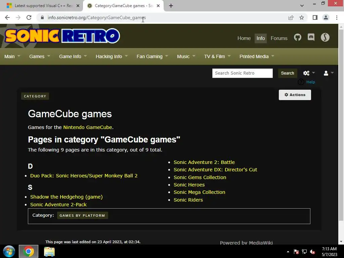Viewport: 344px width, 258px height.
Task: Open the Actions button
Action: coord(295,95)
